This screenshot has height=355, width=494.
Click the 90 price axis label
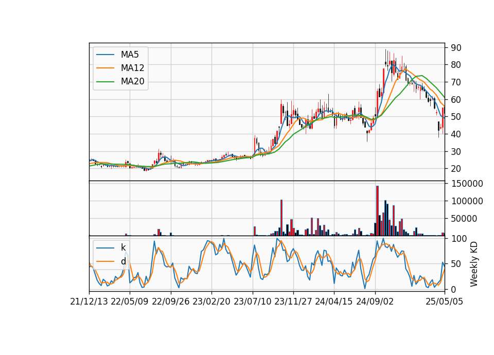[x=456, y=48]
